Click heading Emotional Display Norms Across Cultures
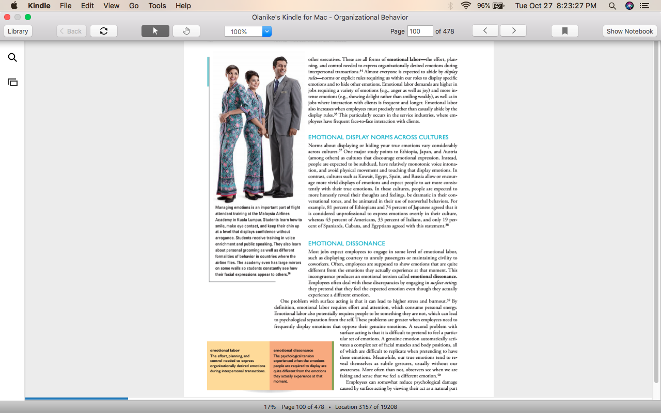 [378, 137]
